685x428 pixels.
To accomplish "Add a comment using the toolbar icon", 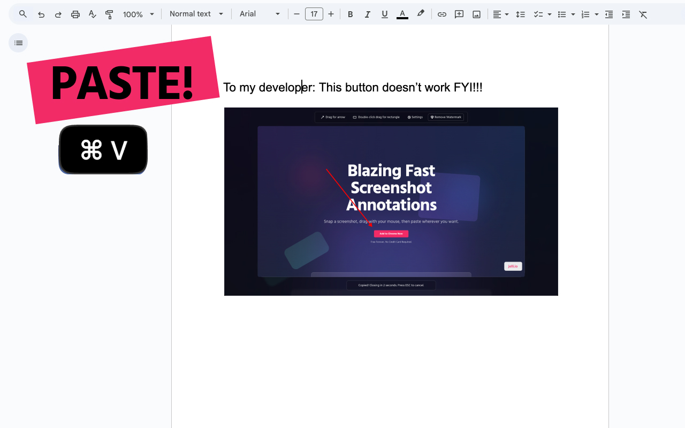I will tap(459, 14).
